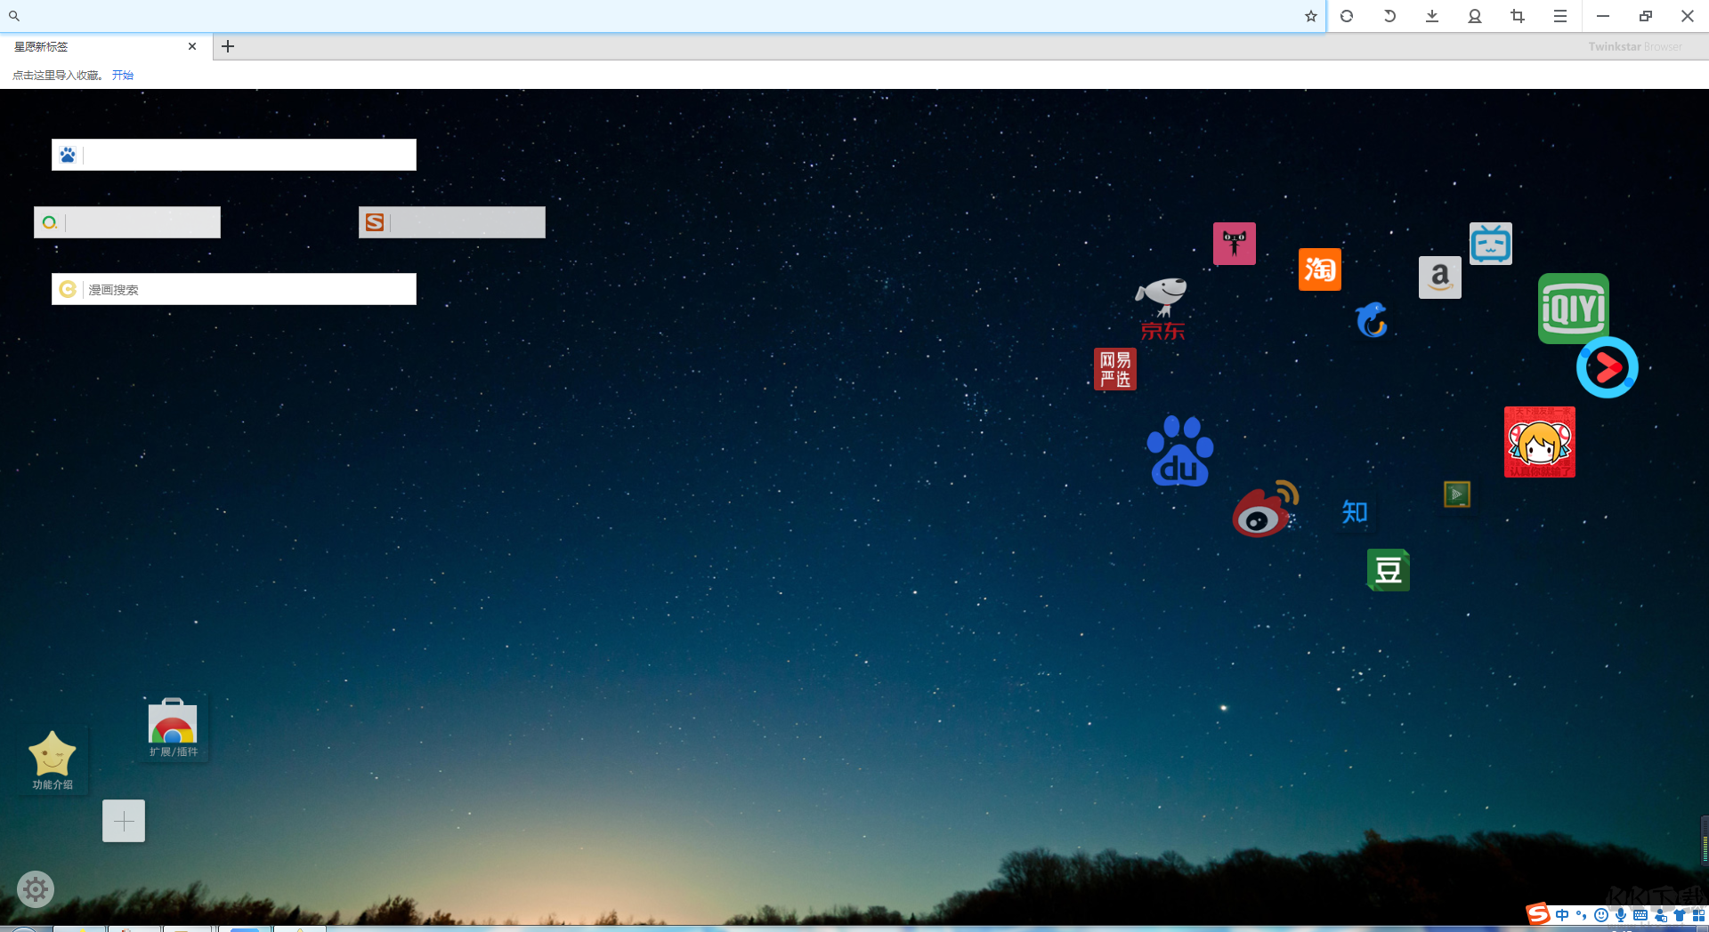Viewport: 1709px width, 932px height.
Task: Open the 扩展/插件 extensions store icon
Action: 173,728
